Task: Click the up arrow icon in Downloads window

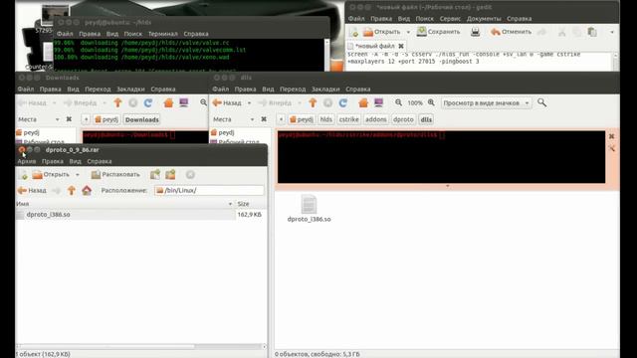Action: pos(117,103)
